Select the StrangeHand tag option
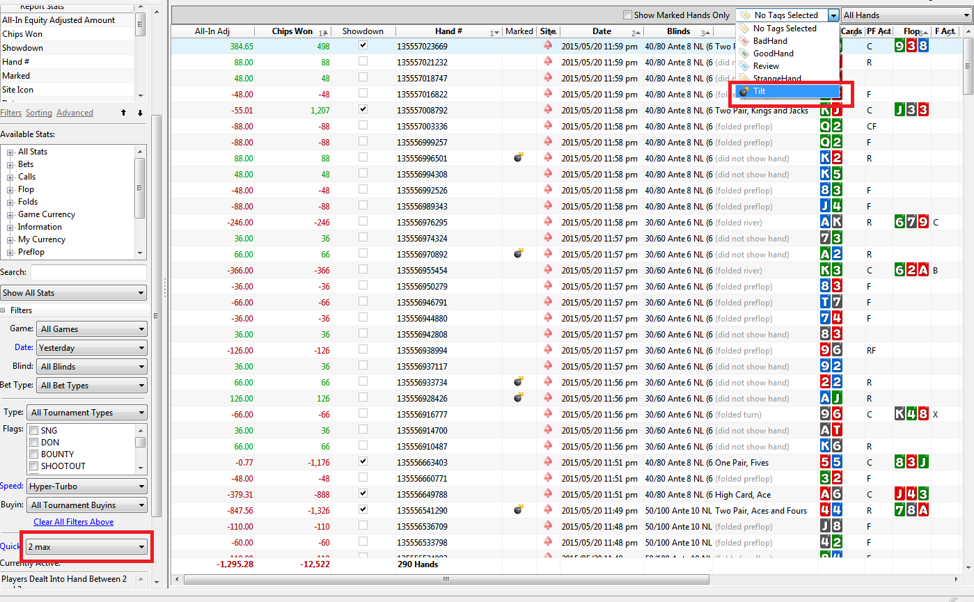This screenshot has height=602, width=974. [x=787, y=79]
